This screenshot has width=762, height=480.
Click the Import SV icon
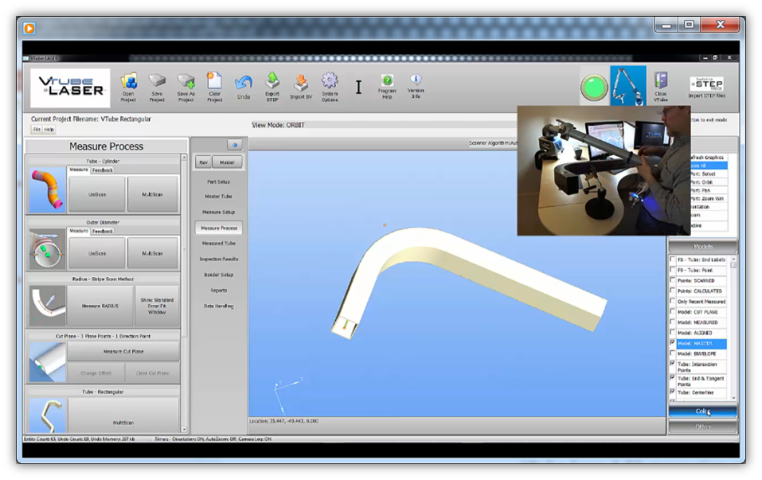pyautogui.click(x=301, y=82)
